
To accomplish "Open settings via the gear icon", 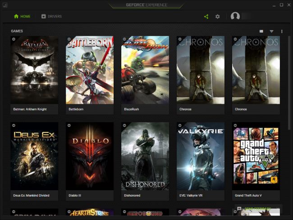I will [x=218, y=17].
